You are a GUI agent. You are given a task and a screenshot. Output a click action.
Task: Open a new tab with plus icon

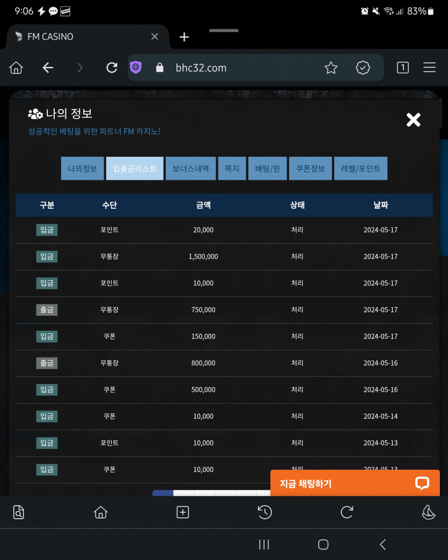pyautogui.click(x=184, y=37)
